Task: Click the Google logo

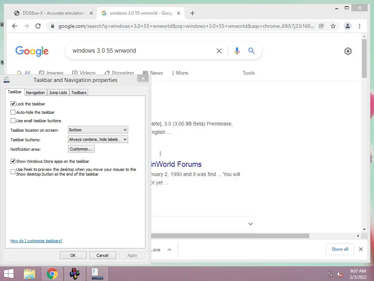Action: coord(32,51)
